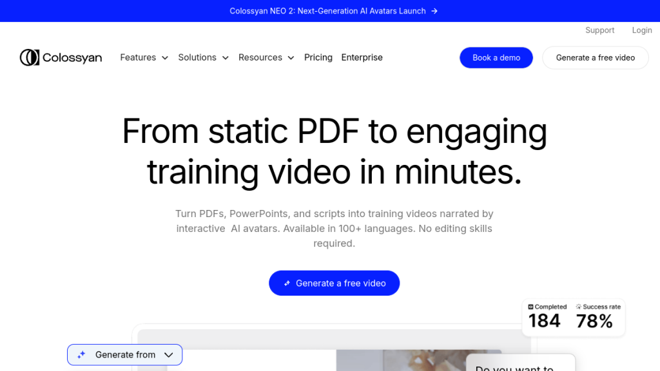Image resolution: width=660 pixels, height=371 pixels.
Task: Click the sparkle icon on Generate from
Action: point(81,355)
